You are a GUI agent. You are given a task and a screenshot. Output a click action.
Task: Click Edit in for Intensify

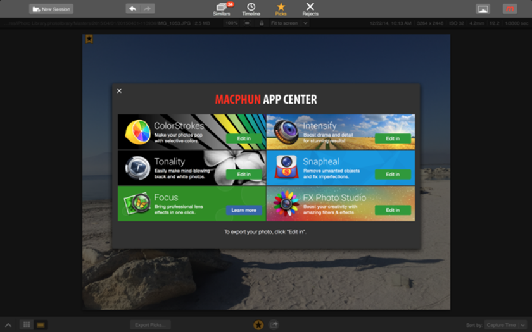393,138
